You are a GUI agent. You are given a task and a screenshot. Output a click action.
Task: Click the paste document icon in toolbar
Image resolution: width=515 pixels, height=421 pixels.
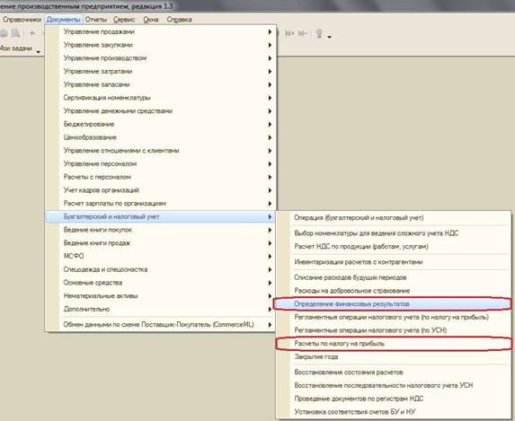point(15,33)
